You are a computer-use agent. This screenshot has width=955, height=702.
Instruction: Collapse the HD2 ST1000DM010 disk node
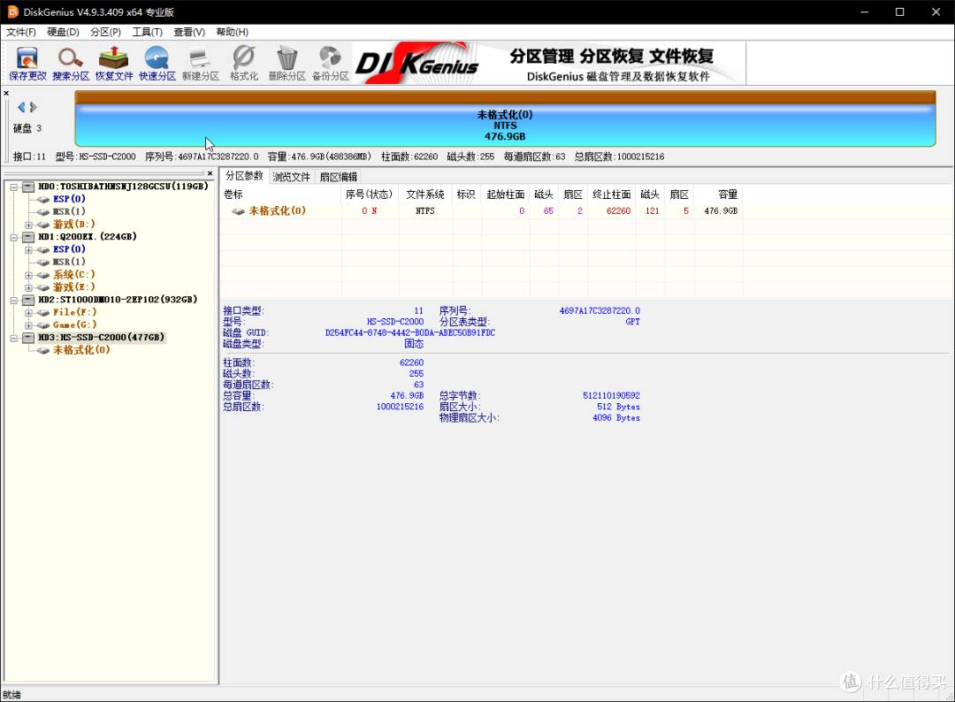click(13, 300)
